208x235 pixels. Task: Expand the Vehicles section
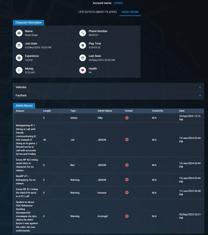(108, 87)
